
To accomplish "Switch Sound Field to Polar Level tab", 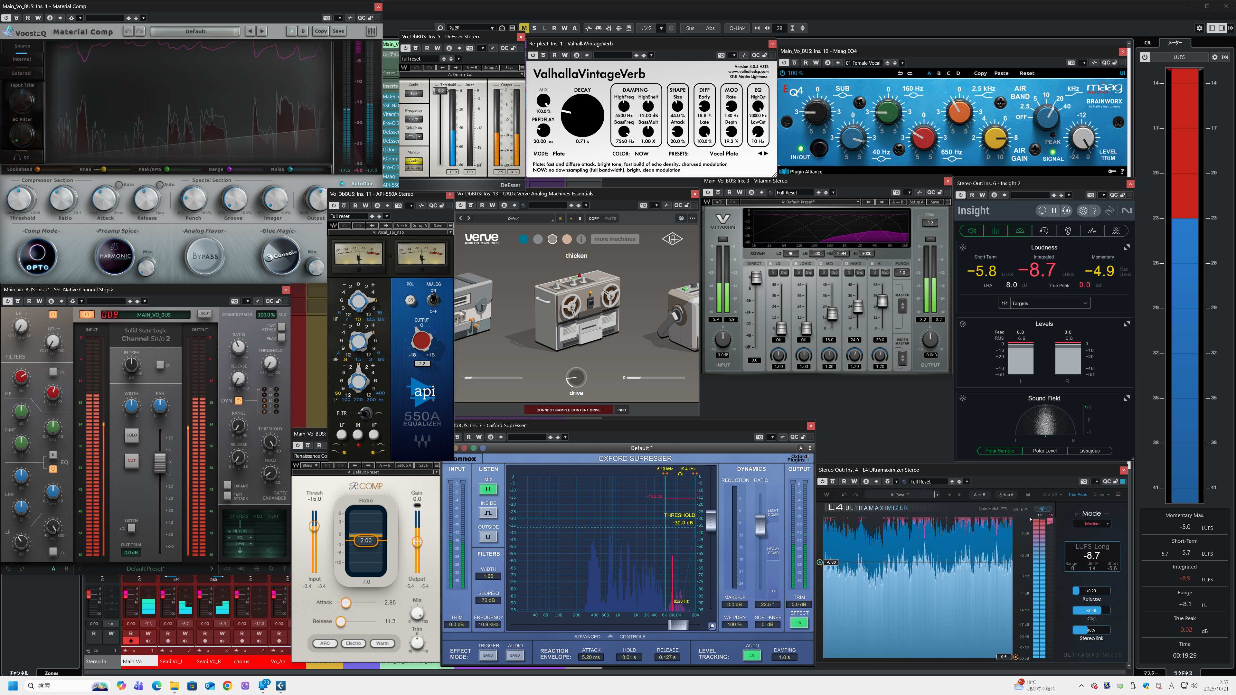I will pos(1044,451).
